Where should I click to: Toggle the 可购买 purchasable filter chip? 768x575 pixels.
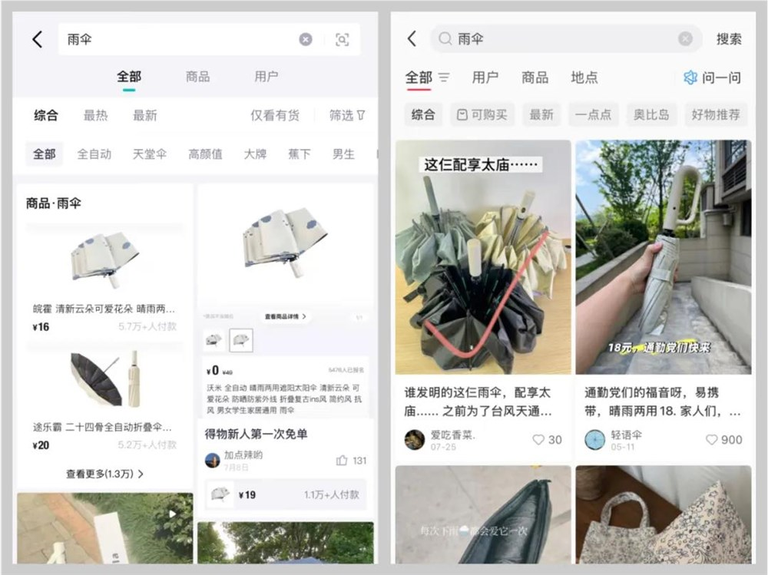pyautogui.click(x=482, y=114)
